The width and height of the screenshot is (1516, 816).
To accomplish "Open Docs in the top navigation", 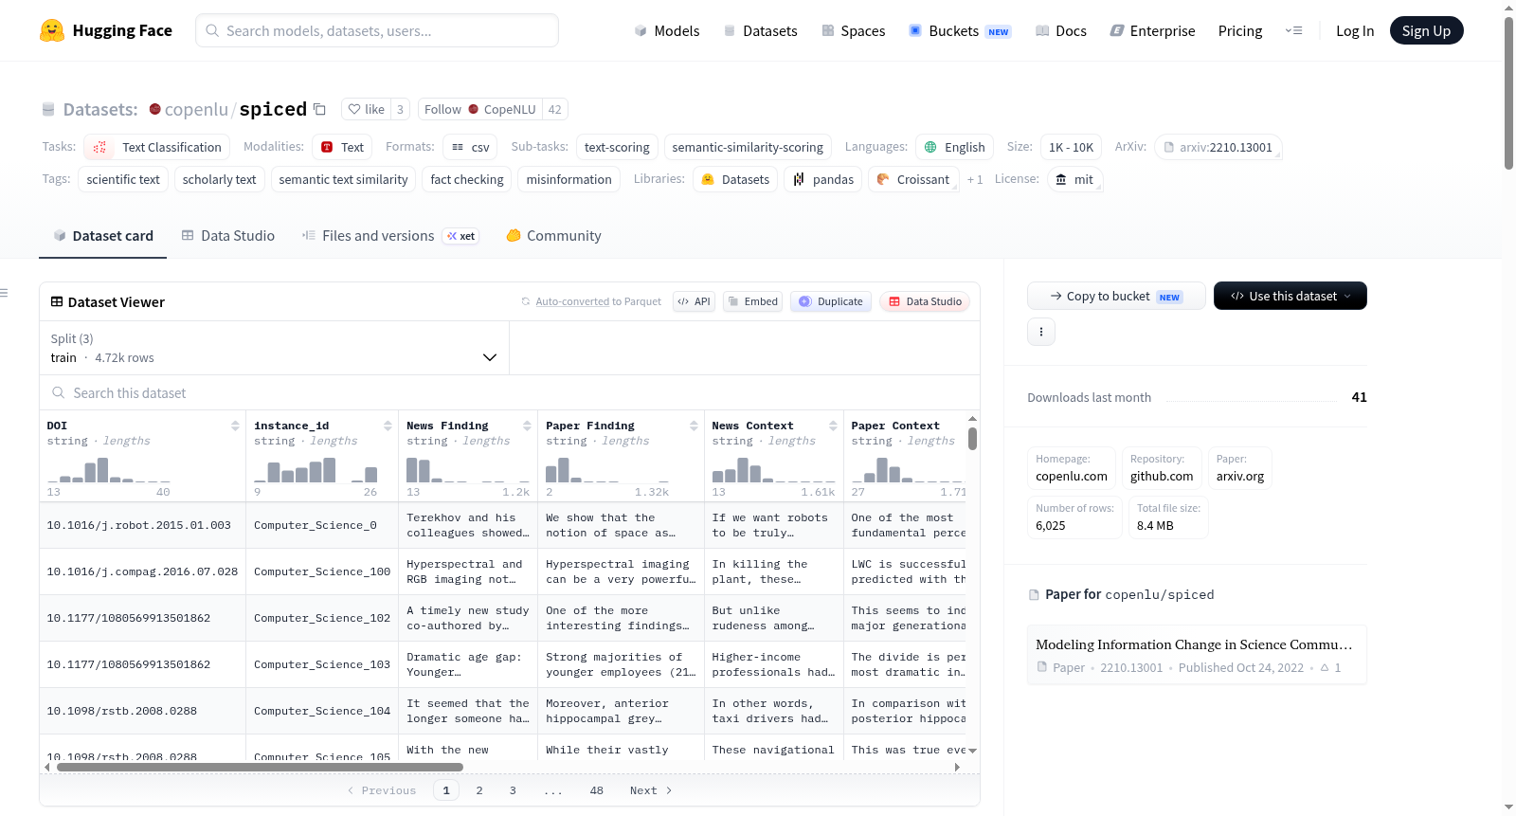I will 1061,30.
